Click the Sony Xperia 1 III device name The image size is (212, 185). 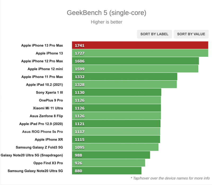coord(50,92)
